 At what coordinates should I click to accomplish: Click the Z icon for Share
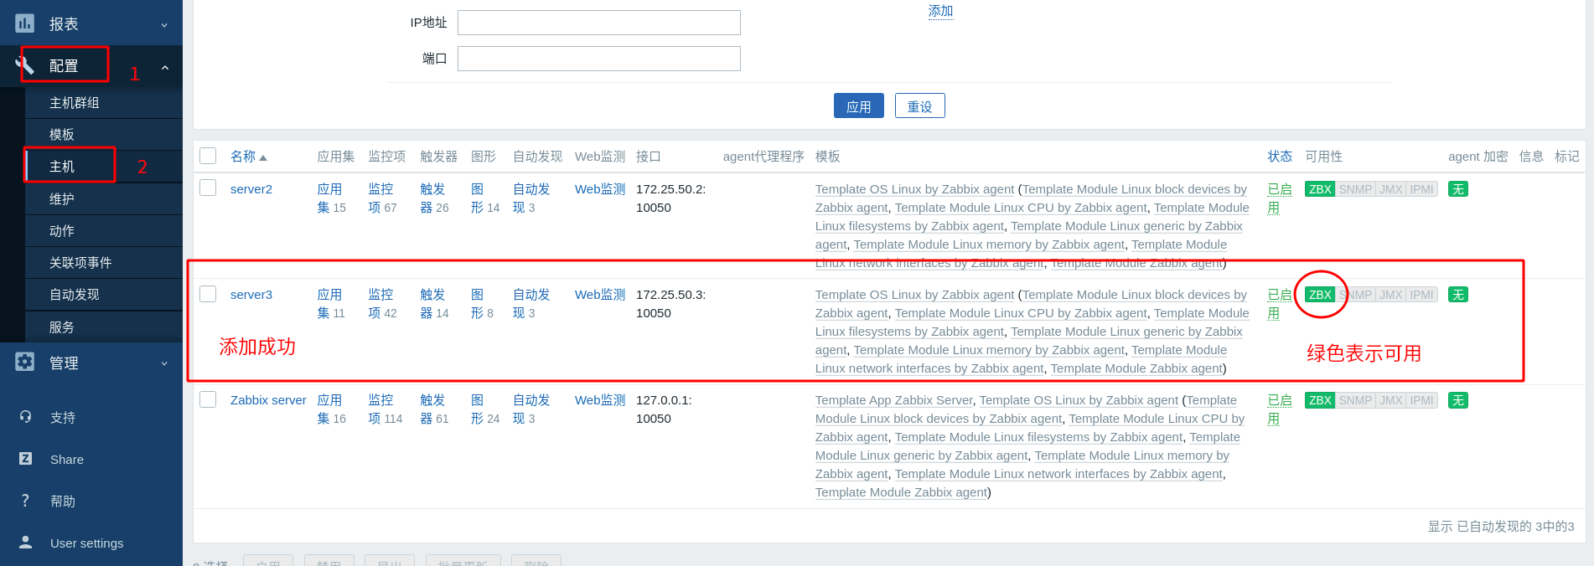coord(26,458)
